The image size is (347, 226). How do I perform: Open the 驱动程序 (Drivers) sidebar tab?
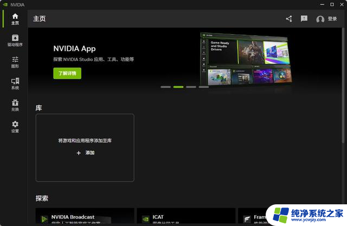tap(15, 41)
